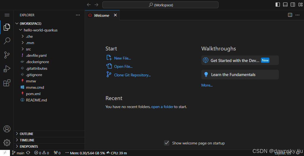
Task: Click the Mem usage status entry
Action: (87, 153)
